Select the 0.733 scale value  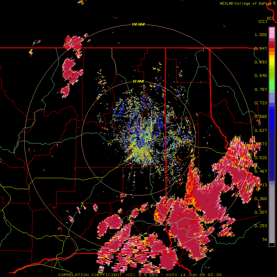click(x=261, y=103)
